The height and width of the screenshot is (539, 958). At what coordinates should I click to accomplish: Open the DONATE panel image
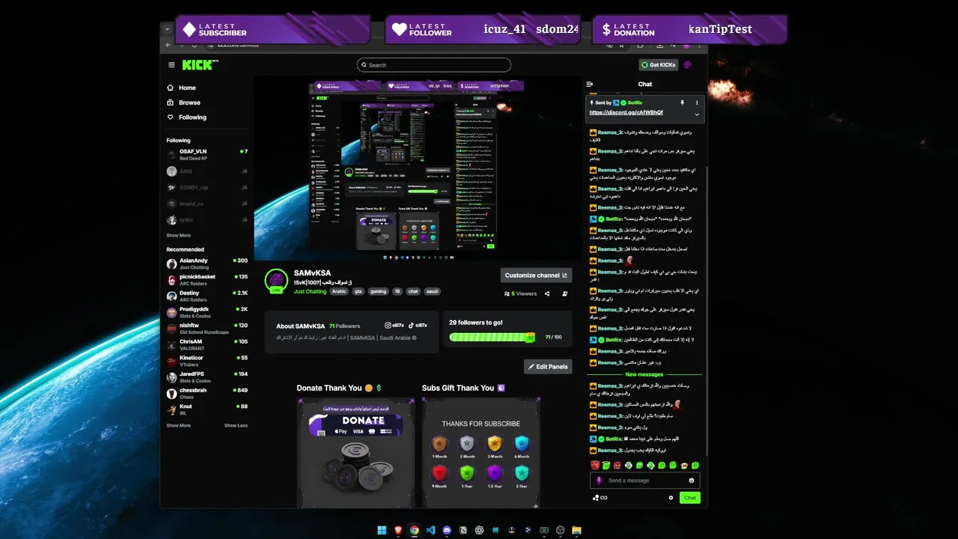(356, 453)
